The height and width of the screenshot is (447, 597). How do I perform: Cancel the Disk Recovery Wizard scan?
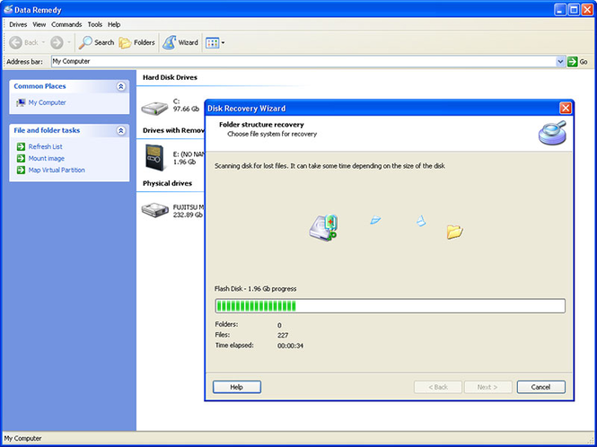click(541, 387)
